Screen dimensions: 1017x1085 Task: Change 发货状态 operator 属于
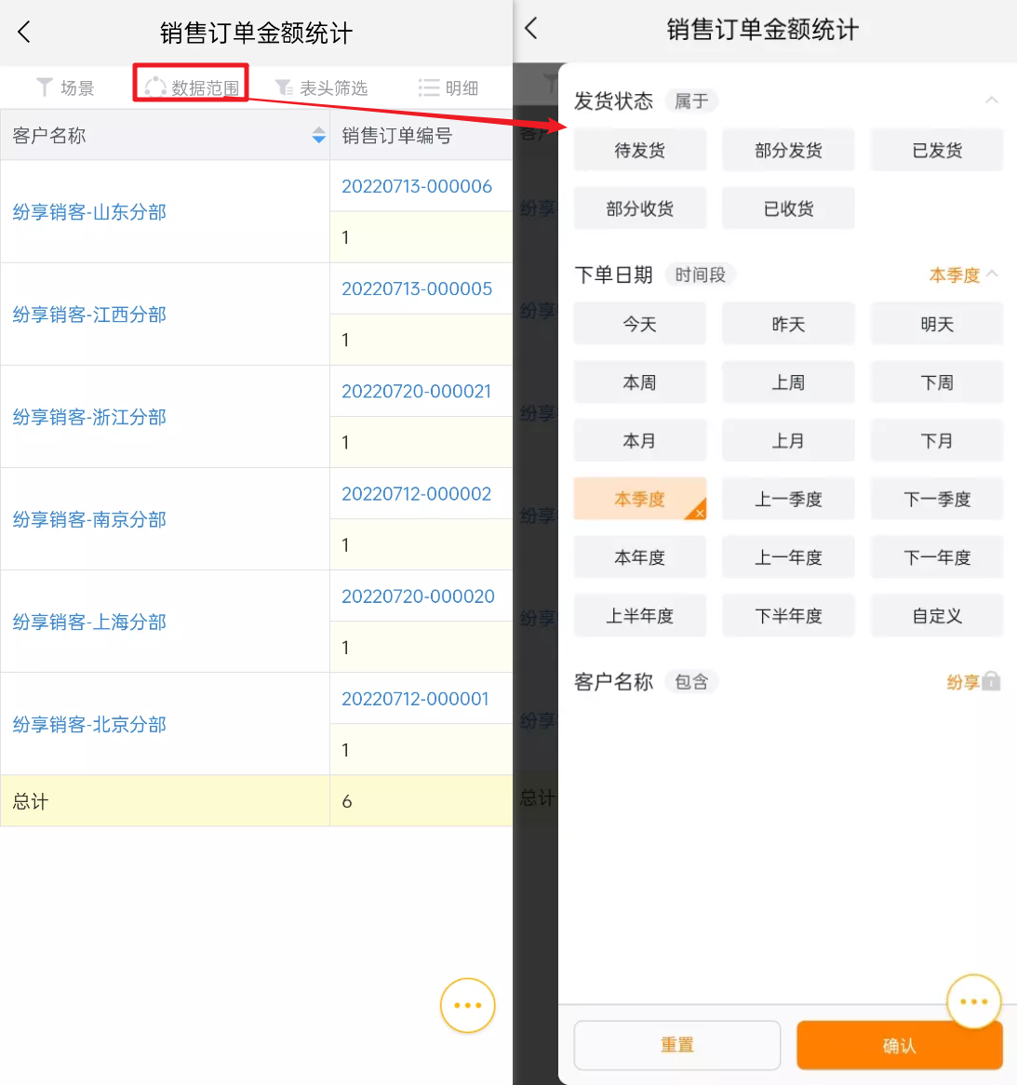[691, 101]
